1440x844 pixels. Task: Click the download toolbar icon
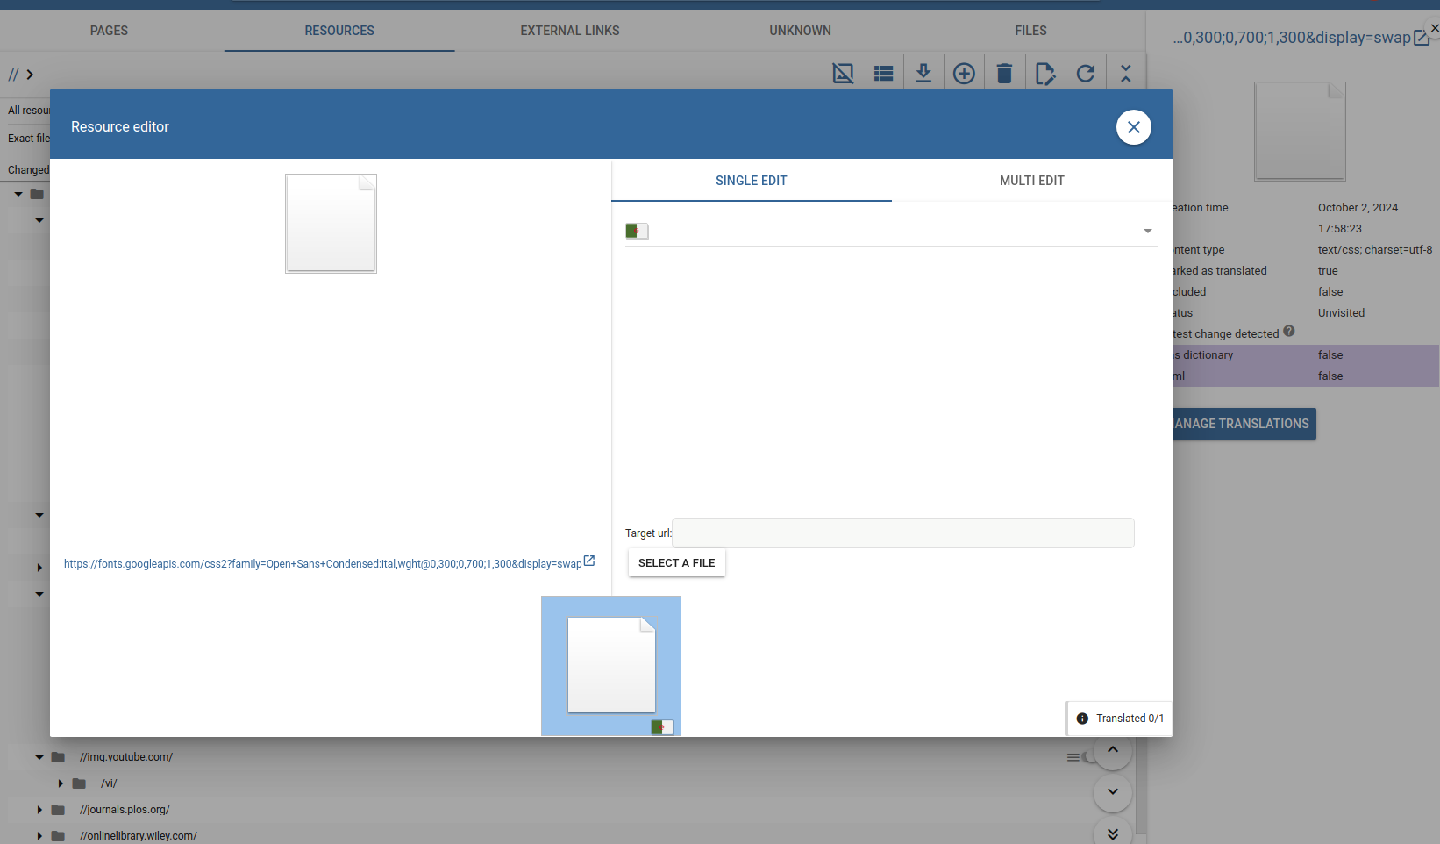coord(923,74)
